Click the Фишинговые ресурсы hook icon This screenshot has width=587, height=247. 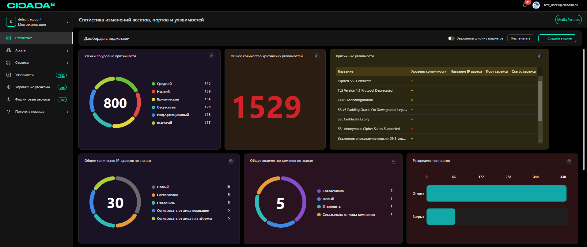pos(9,99)
